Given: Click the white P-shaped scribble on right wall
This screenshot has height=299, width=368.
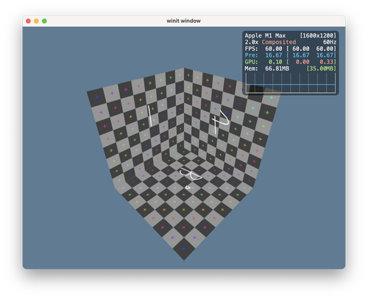Looking at the screenshot, I should click(x=220, y=122).
